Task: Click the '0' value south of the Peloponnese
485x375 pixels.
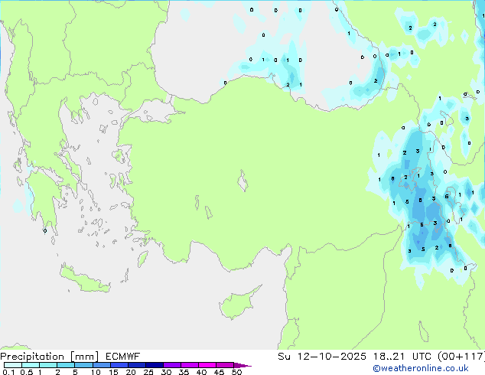Action: click(45, 231)
